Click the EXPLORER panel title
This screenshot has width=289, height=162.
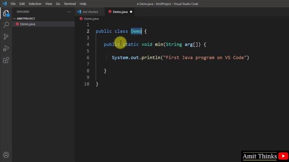tap(23, 12)
